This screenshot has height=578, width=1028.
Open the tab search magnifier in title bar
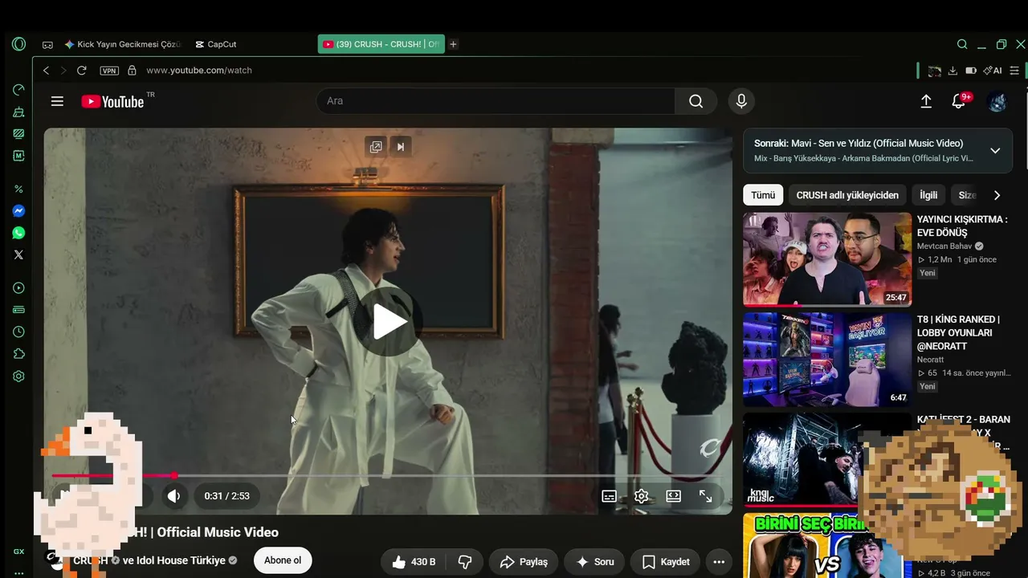[x=962, y=44]
